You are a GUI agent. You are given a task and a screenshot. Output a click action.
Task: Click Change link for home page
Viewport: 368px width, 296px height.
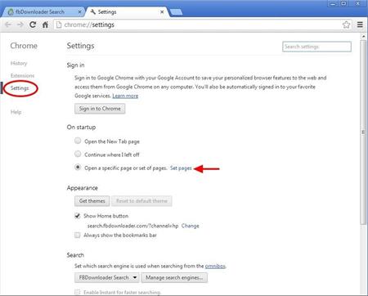tap(191, 226)
